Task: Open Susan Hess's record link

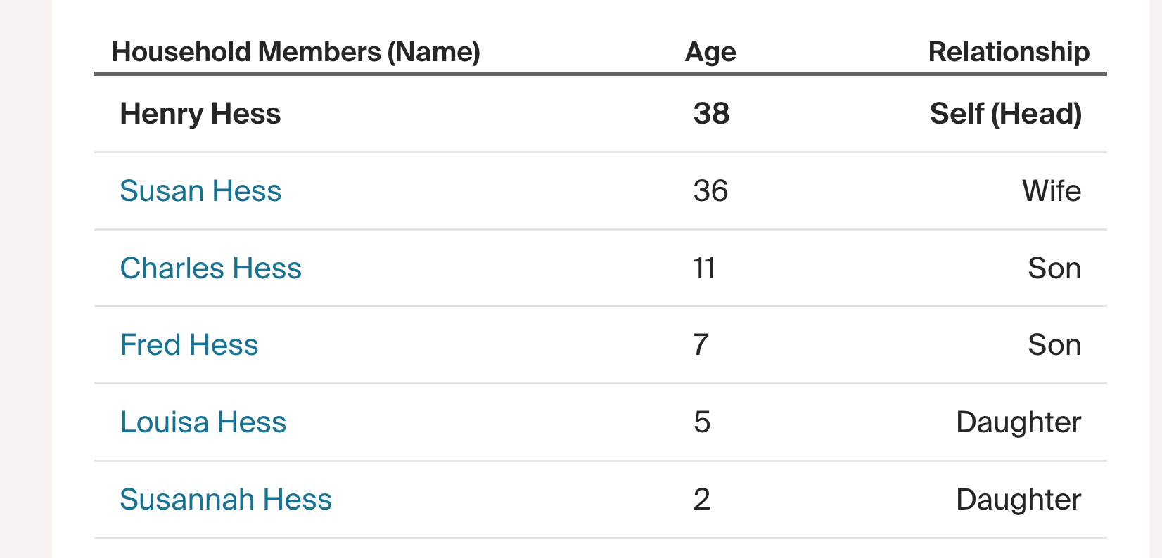Action: coord(200,191)
